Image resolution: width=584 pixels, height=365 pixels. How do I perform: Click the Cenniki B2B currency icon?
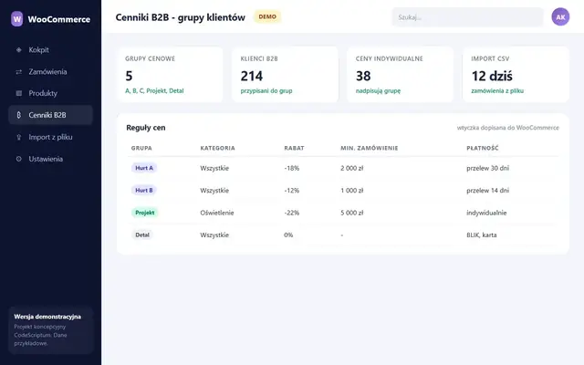18,115
